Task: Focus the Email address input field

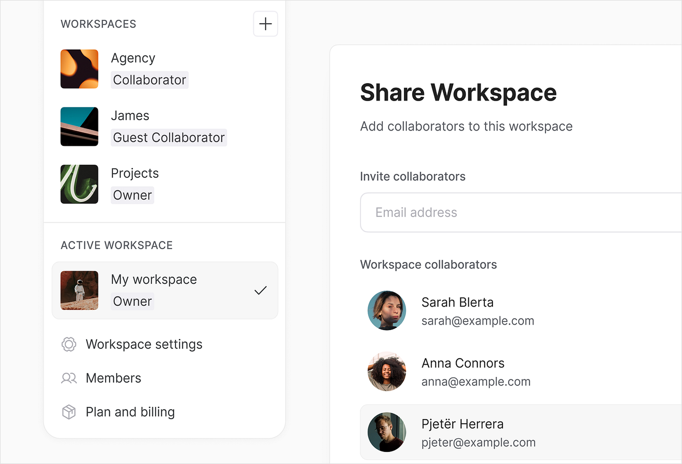Action: 521,212
